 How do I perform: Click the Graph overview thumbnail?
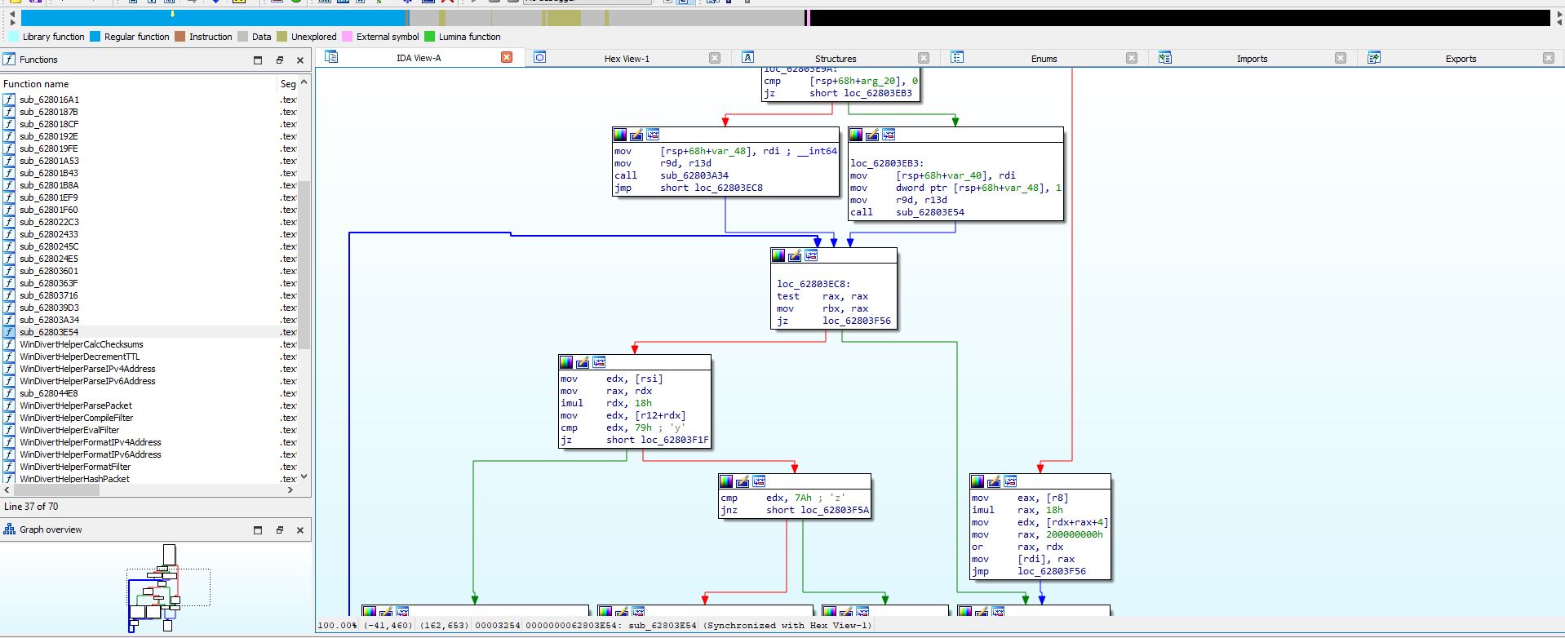167,587
